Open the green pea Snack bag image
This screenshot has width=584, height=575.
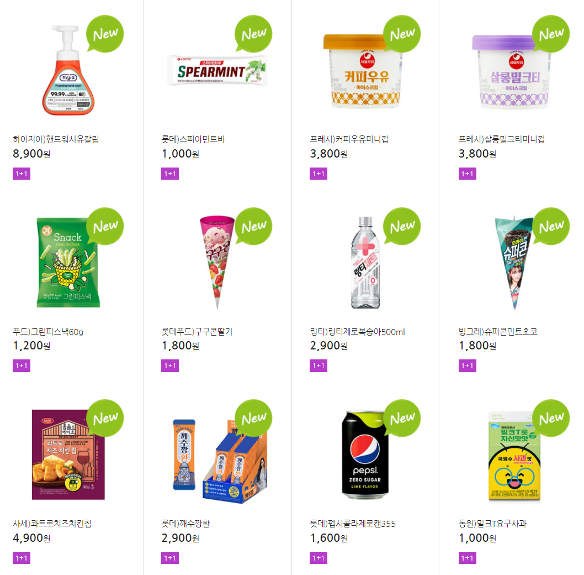click(x=68, y=263)
